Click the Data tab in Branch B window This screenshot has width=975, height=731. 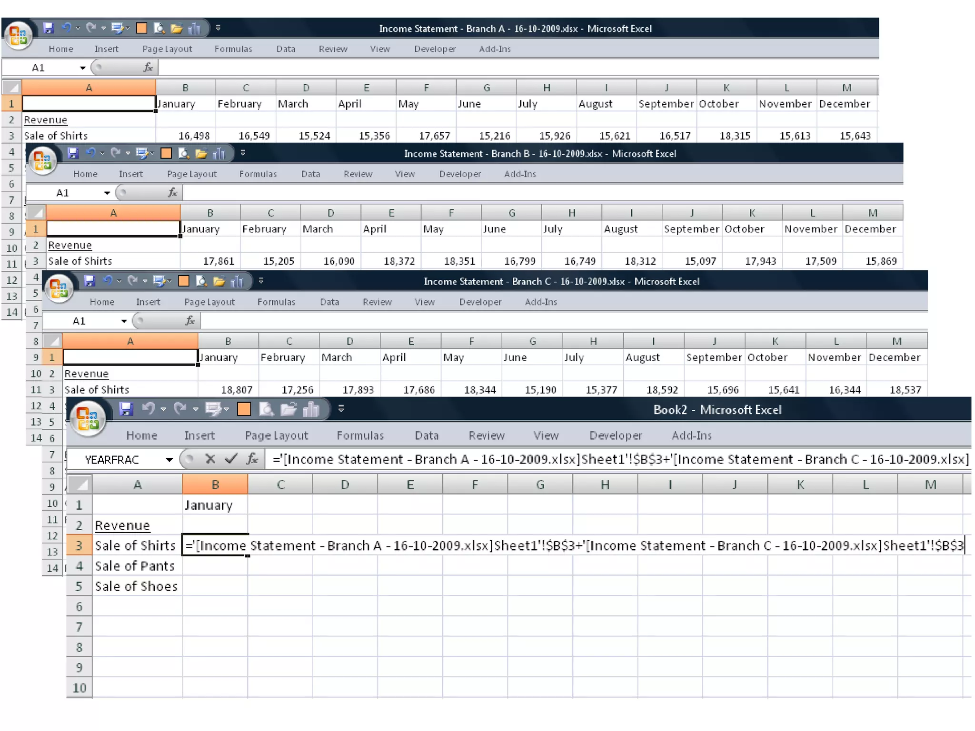click(310, 174)
